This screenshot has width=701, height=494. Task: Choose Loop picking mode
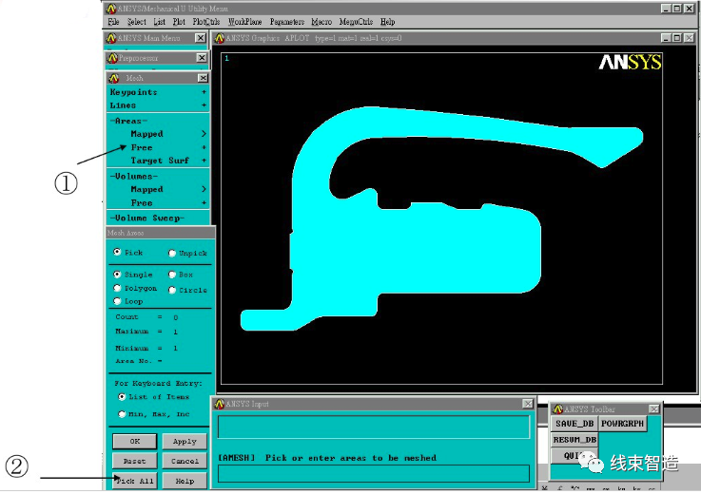pos(117,301)
